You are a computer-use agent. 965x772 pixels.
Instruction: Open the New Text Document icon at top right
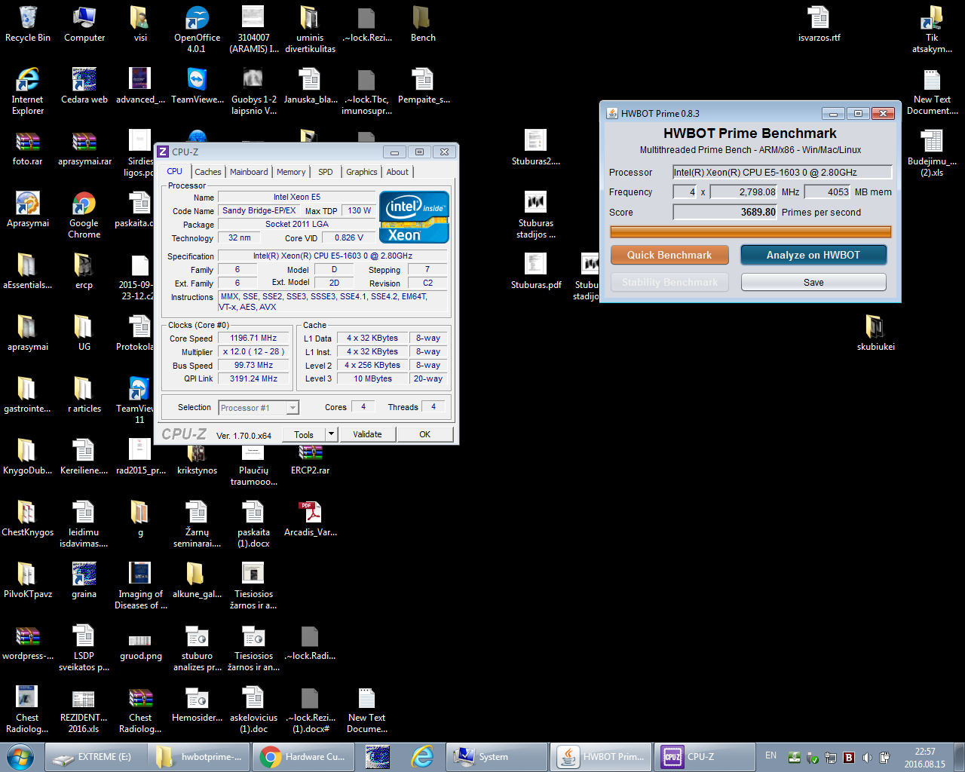932,90
